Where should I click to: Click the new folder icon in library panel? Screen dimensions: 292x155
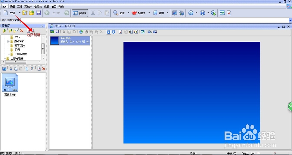(11, 31)
